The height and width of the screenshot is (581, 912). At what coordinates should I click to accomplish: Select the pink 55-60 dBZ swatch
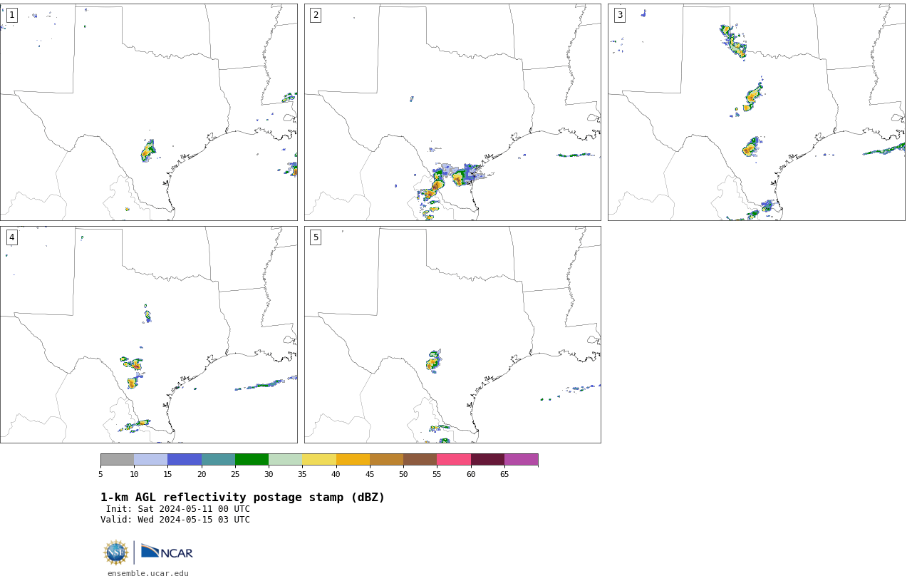(x=454, y=459)
